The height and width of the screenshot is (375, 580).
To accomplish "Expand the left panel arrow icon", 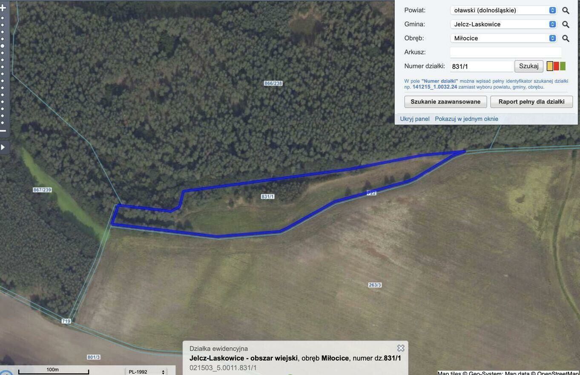I will (x=3, y=147).
